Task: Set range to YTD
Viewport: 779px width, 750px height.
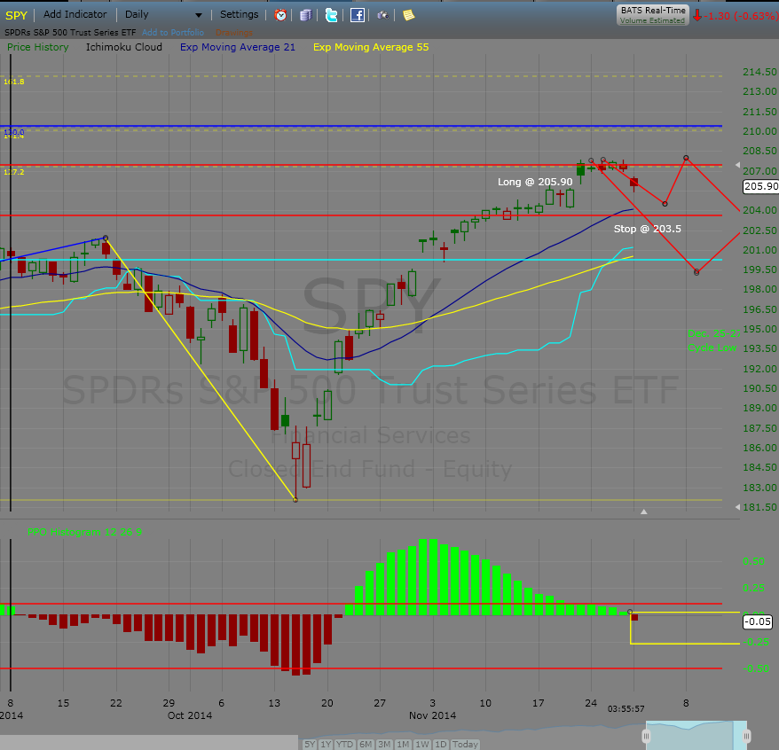Action: click(344, 744)
